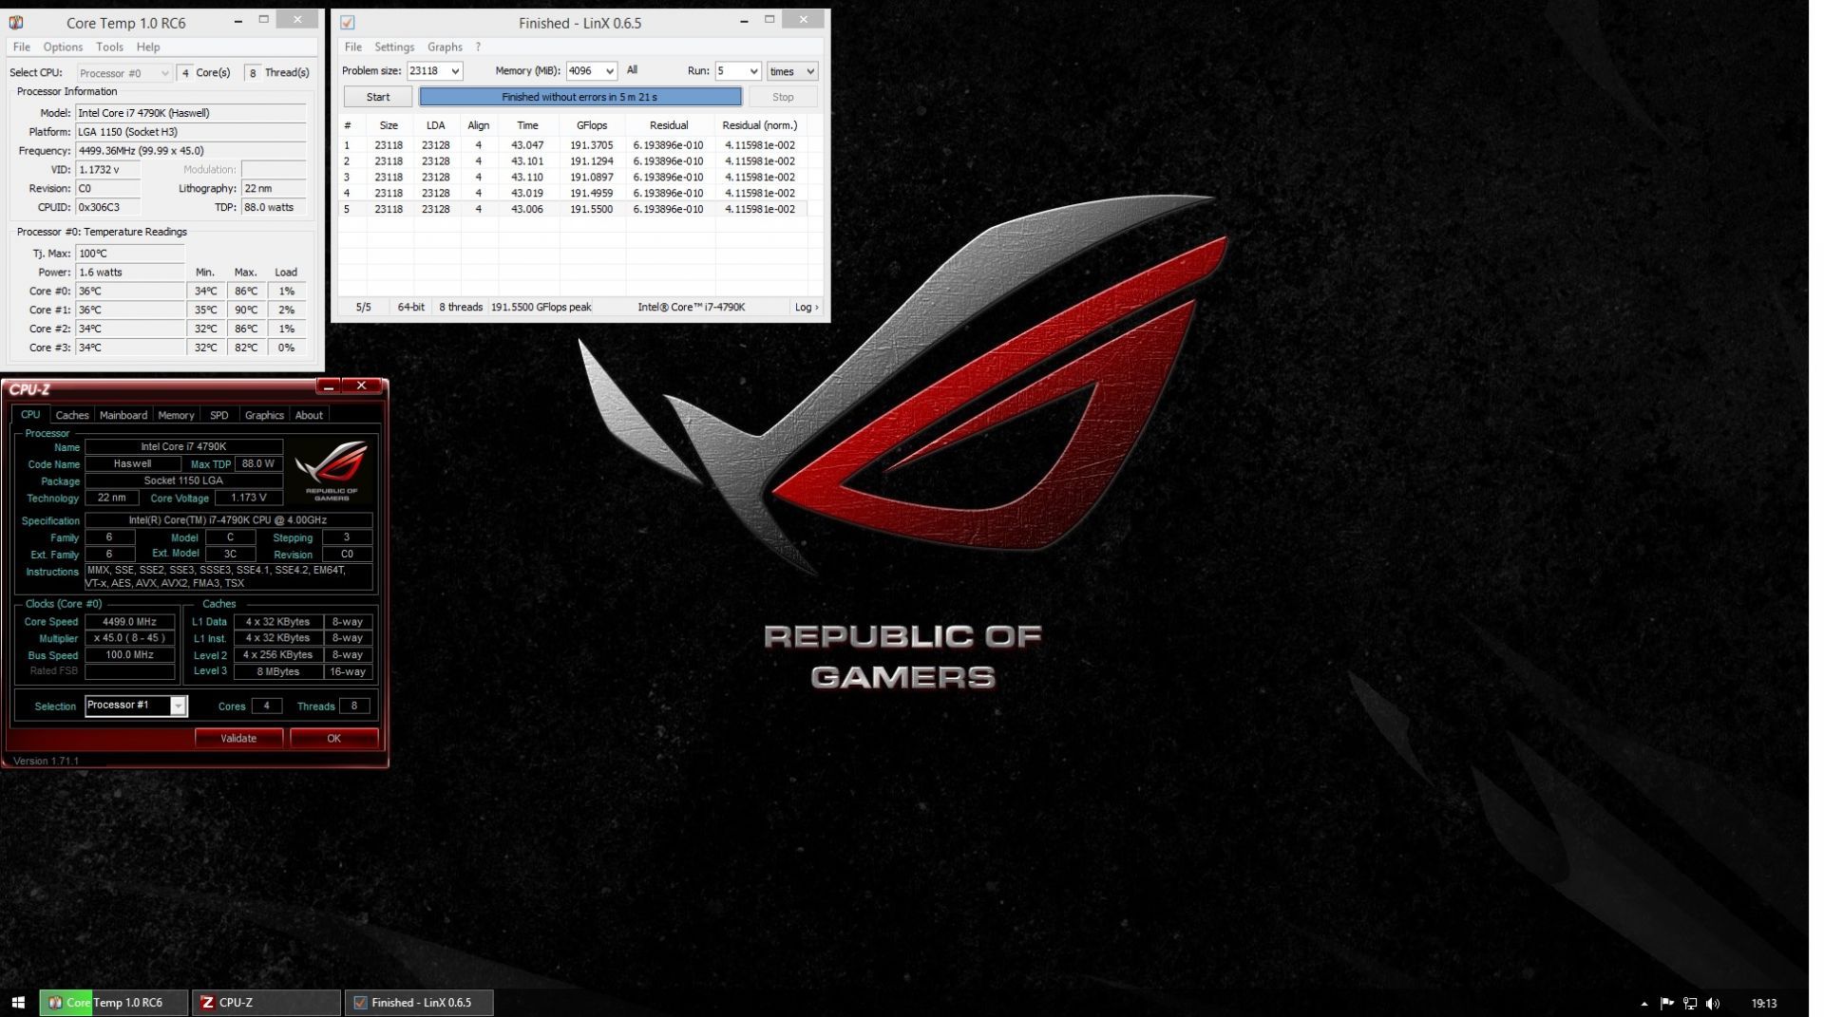Click the Stop button in LinX
Image resolution: width=1824 pixels, height=1017 pixels.
point(783,97)
